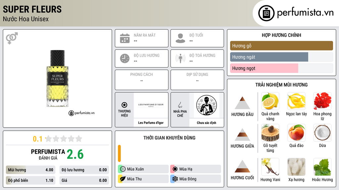Screen dimensions: 339x190
Task: Click the Les Parfums d'Igor brand logo
Action: pos(151,105)
